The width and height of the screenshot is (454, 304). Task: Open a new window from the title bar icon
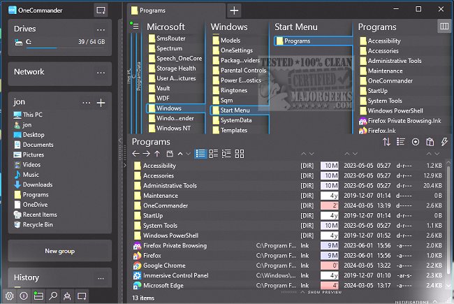click(101, 10)
